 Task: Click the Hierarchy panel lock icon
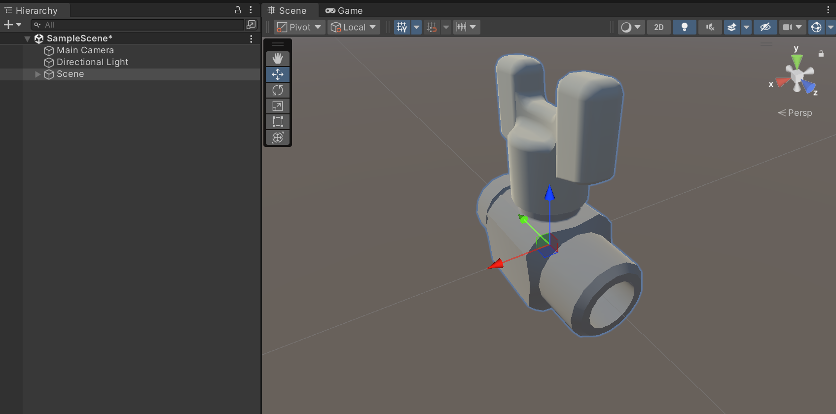(x=238, y=10)
